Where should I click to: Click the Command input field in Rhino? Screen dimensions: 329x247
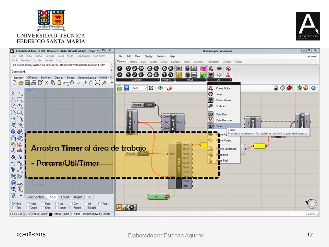click(60, 72)
